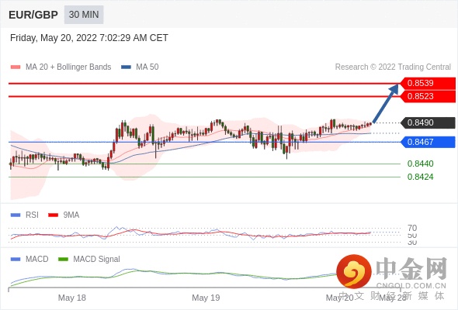This screenshot has height=310, width=458.
Task: Click the 'MA 20 + Bollinger Bands' legend label
Action: pos(68,67)
